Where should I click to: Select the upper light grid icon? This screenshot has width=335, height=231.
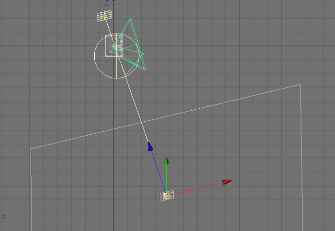[104, 16]
